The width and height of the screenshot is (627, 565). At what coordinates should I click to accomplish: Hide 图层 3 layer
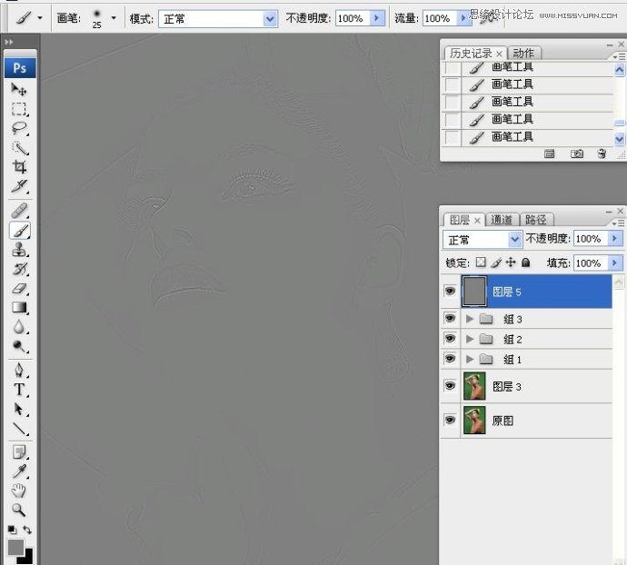tap(450, 386)
